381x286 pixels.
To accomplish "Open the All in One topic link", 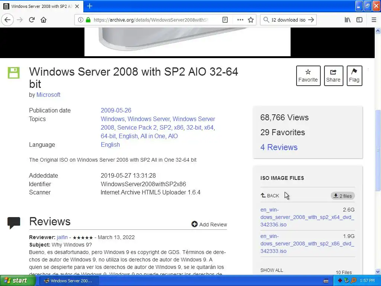I will pos(153,136).
